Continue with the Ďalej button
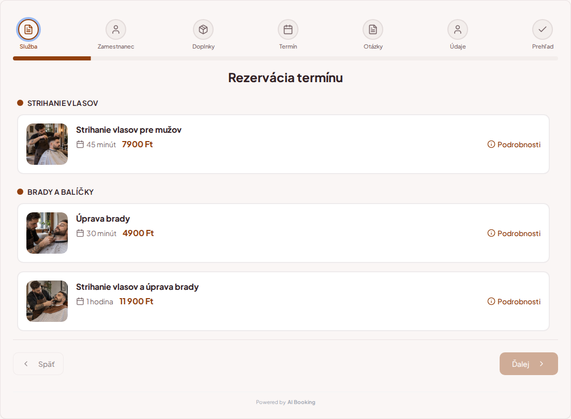The image size is (571, 419). pos(529,364)
